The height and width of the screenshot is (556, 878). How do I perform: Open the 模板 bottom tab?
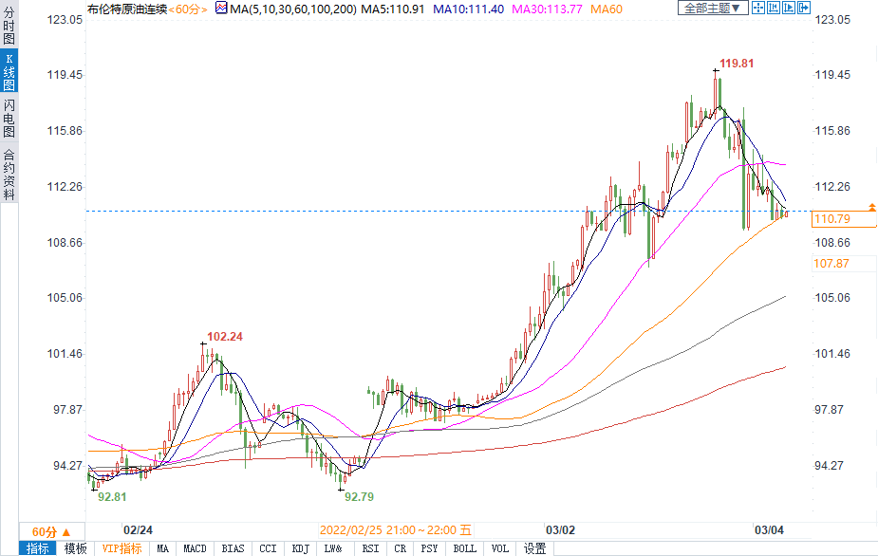[76, 548]
